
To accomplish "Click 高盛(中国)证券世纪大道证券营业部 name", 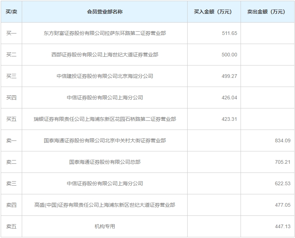I will 105,205.
